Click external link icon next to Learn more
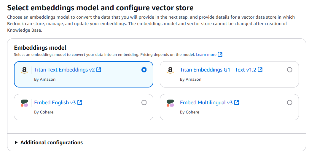 coord(220,55)
